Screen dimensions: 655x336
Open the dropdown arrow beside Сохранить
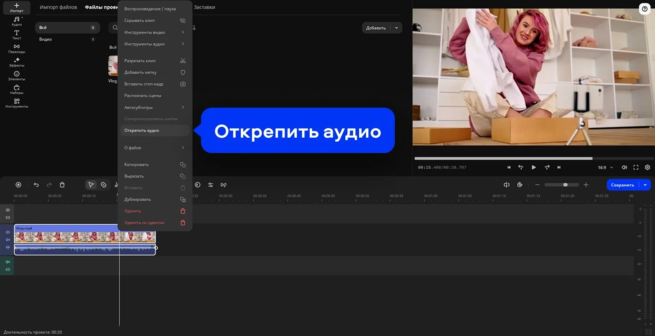(645, 185)
